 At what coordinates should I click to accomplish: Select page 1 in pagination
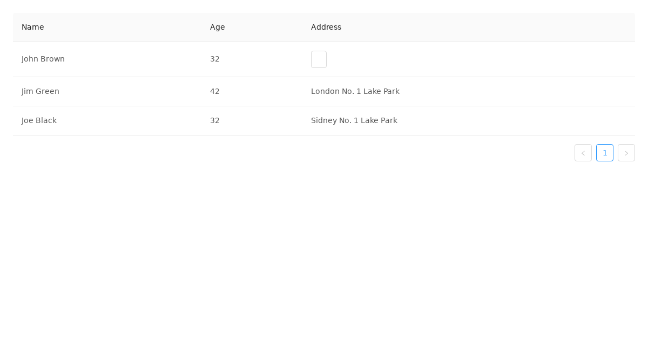pyautogui.click(x=605, y=153)
